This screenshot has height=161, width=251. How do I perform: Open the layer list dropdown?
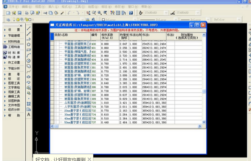[82, 20]
